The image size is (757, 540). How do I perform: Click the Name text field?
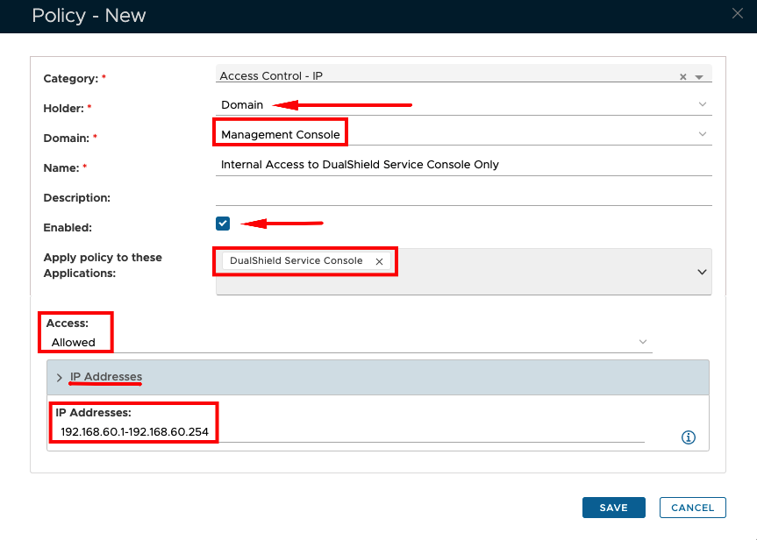pos(463,164)
